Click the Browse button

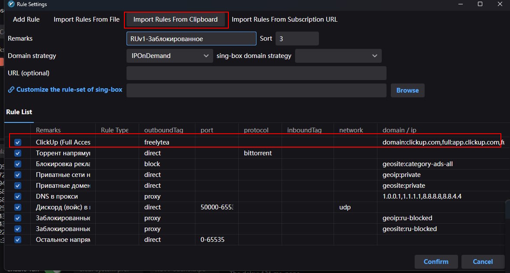(x=407, y=90)
